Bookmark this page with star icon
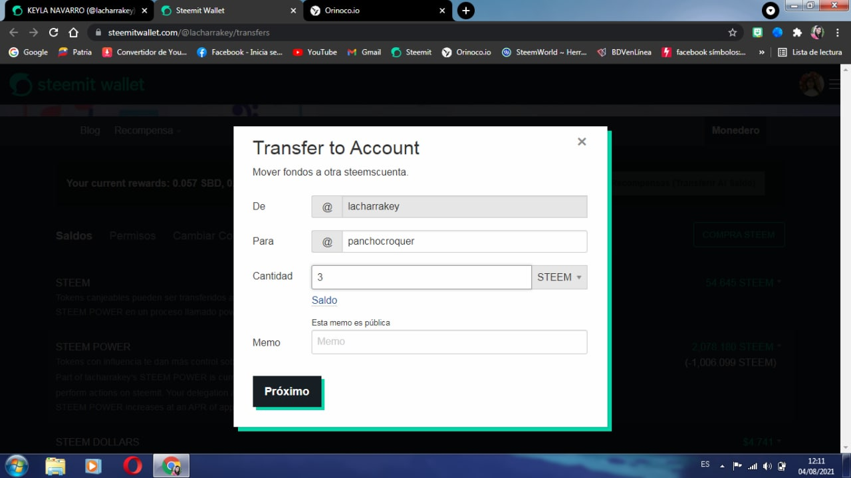The image size is (851, 478). (733, 33)
